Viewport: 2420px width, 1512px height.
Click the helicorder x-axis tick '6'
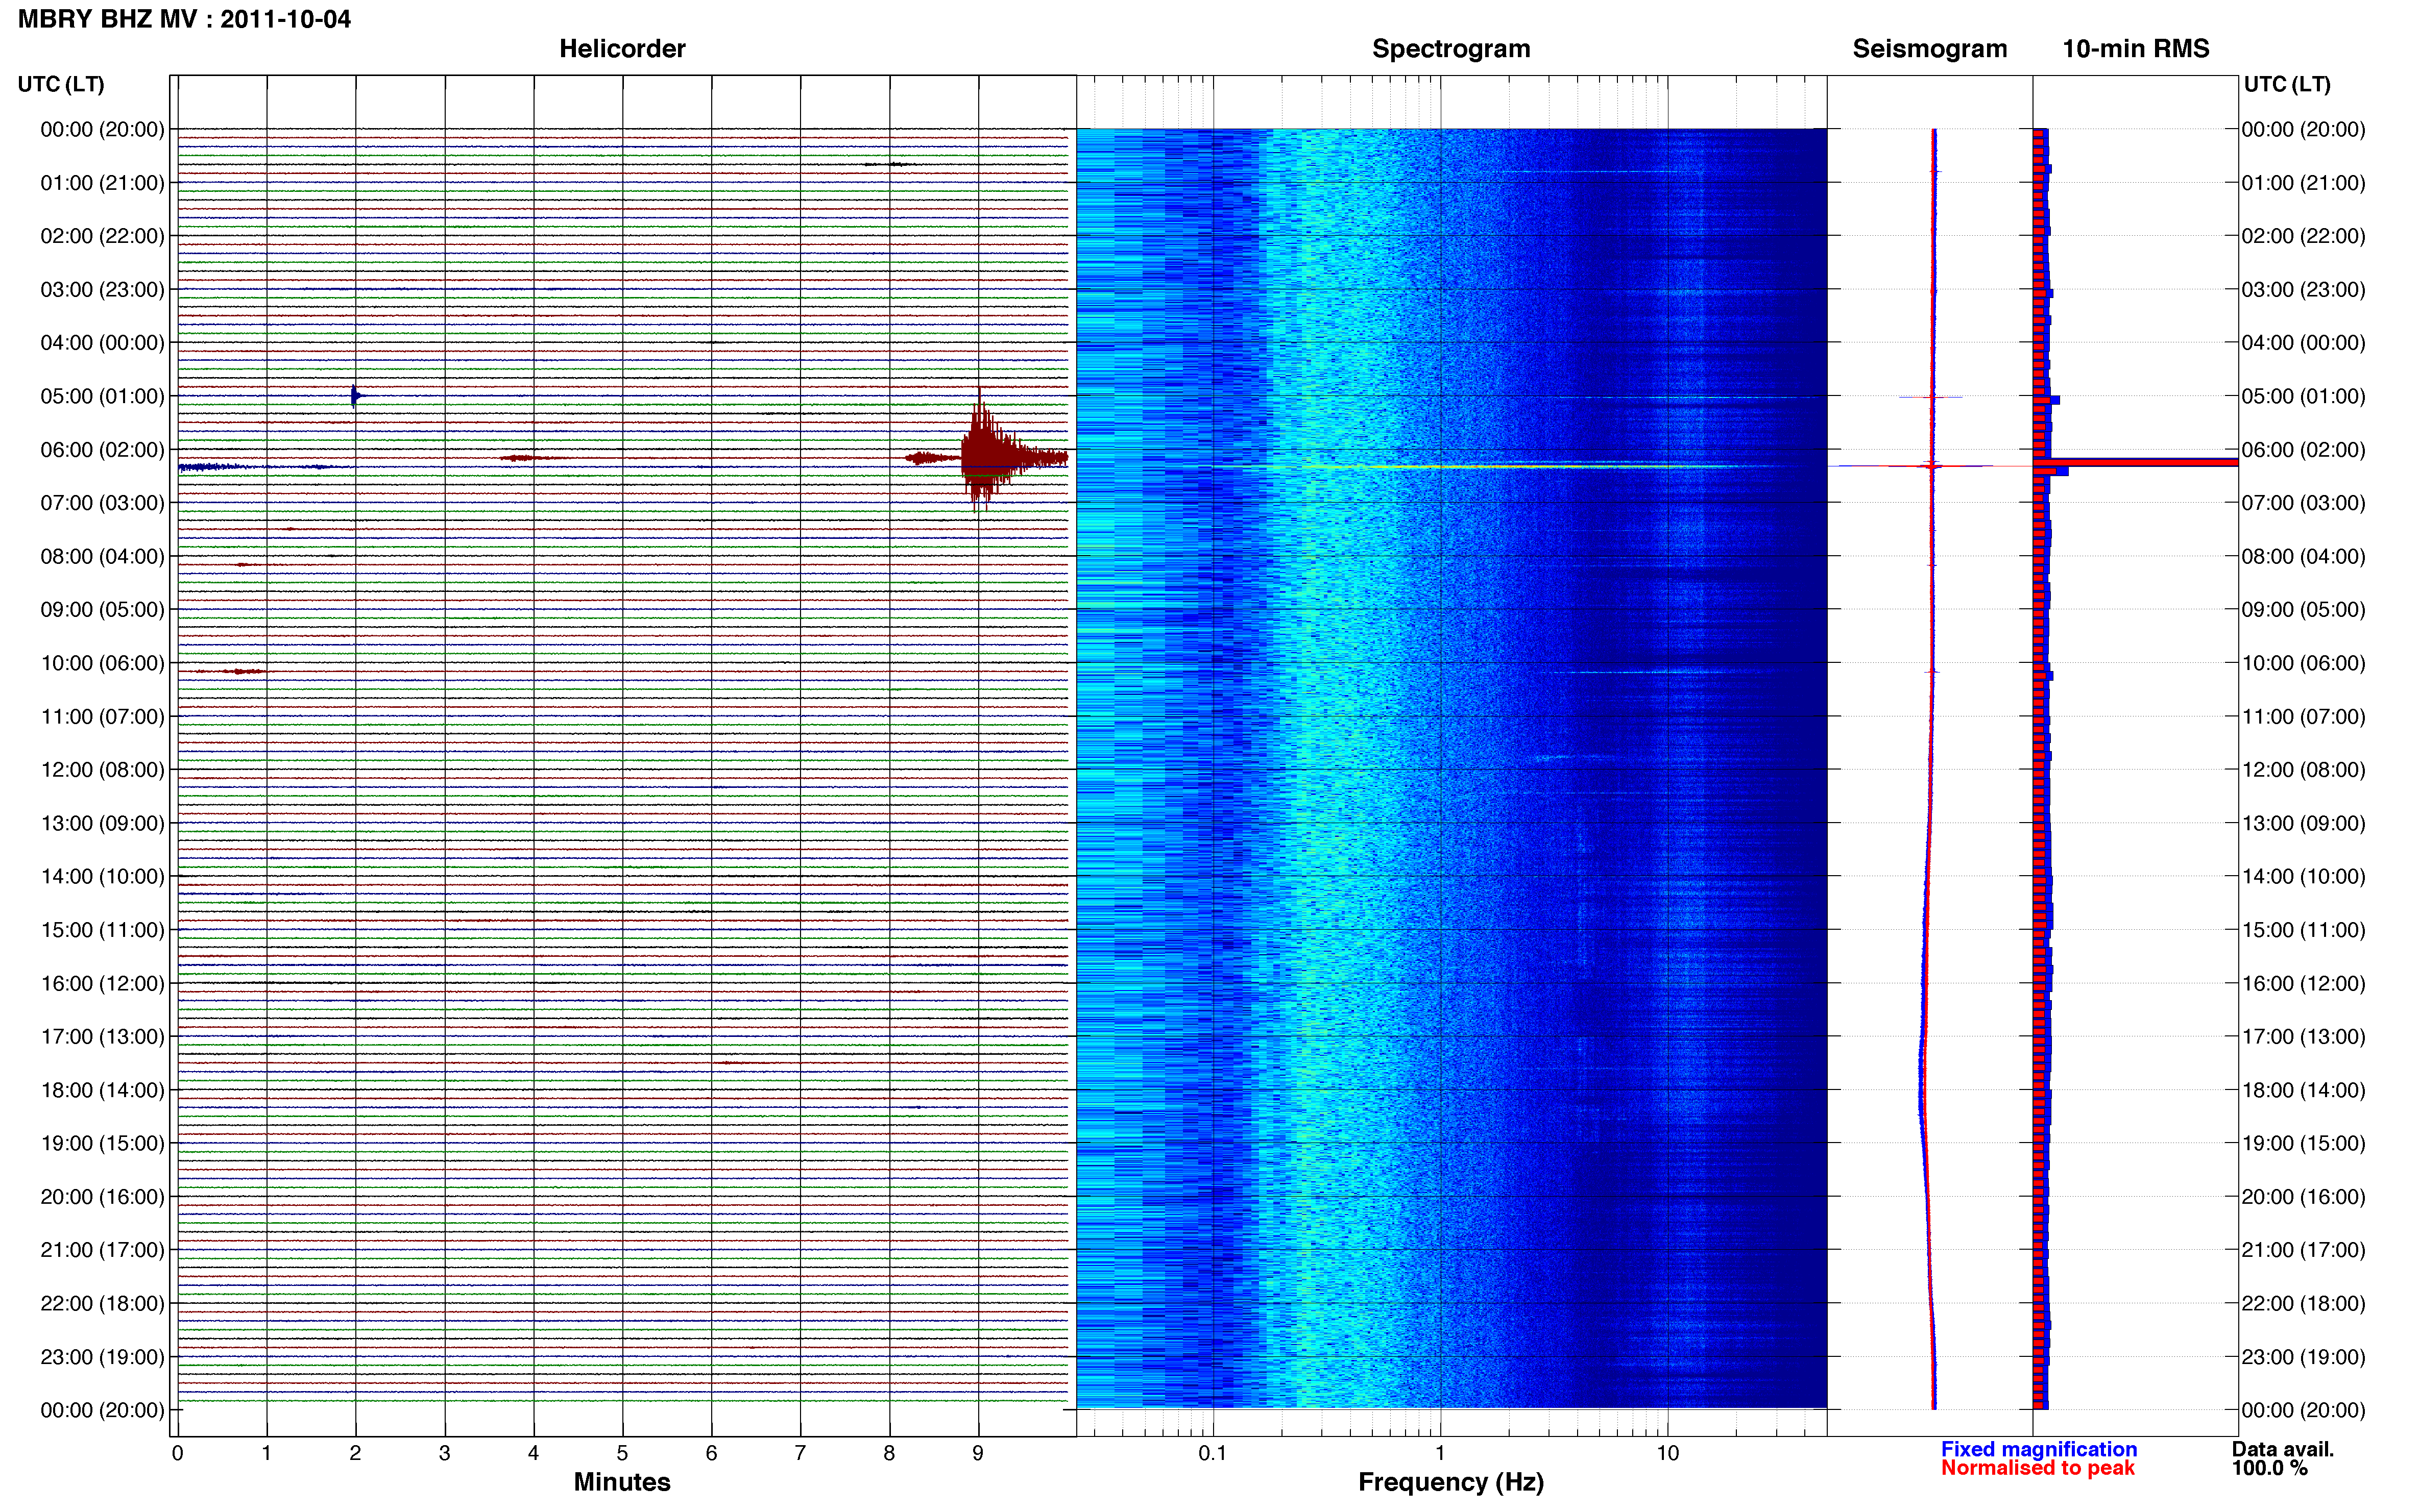tap(711, 1454)
